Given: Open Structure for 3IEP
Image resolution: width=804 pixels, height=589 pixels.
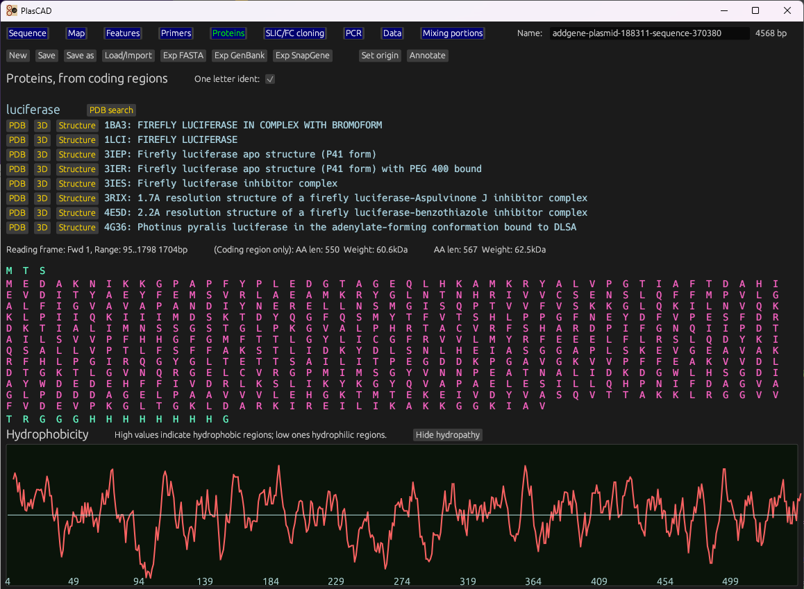Looking at the screenshot, I should click(x=77, y=155).
